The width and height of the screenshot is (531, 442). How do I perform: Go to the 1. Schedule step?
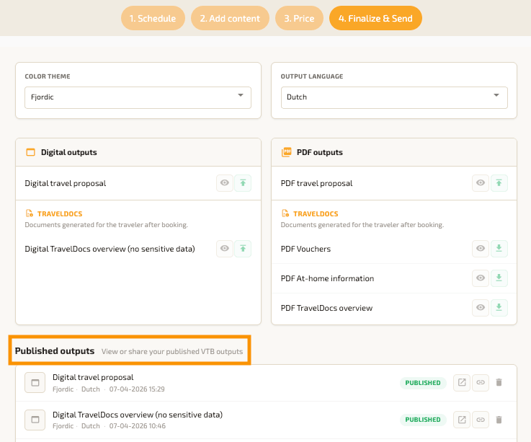tap(153, 18)
